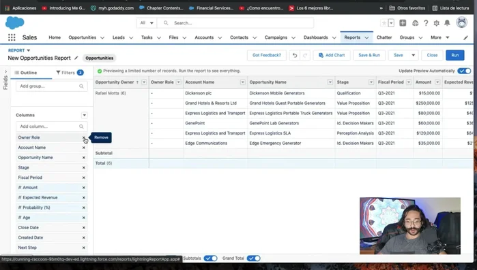This screenshot has height=270, width=477.
Task: Remove the Age column
Action: click(x=84, y=218)
